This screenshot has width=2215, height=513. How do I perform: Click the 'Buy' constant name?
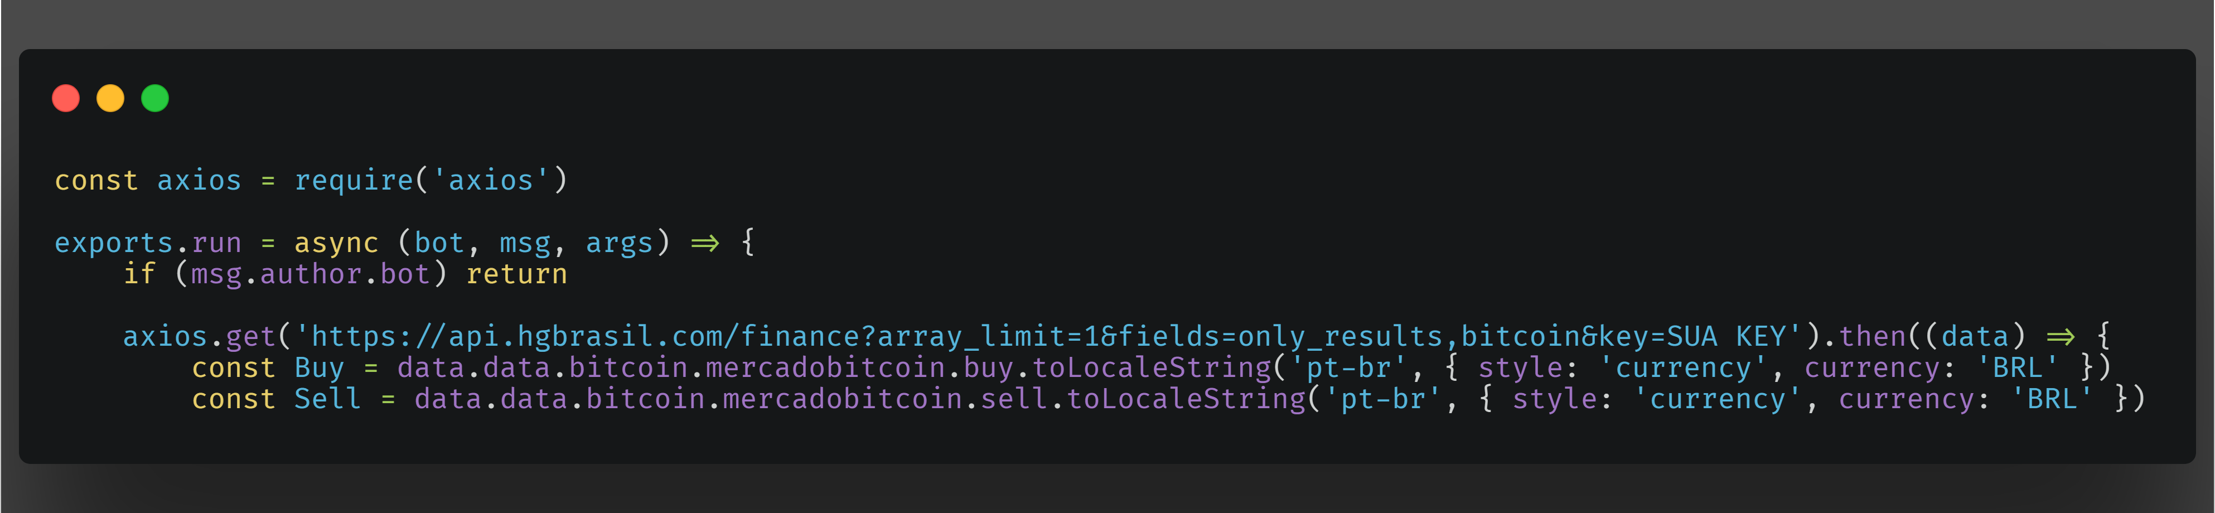click(319, 368)
